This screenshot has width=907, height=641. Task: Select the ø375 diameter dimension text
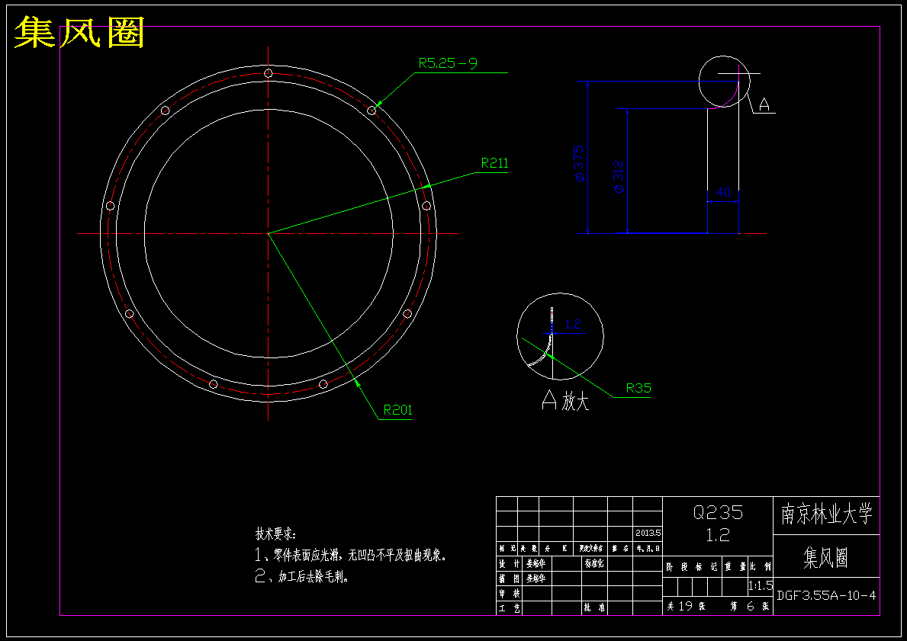(x=578, y=163)
